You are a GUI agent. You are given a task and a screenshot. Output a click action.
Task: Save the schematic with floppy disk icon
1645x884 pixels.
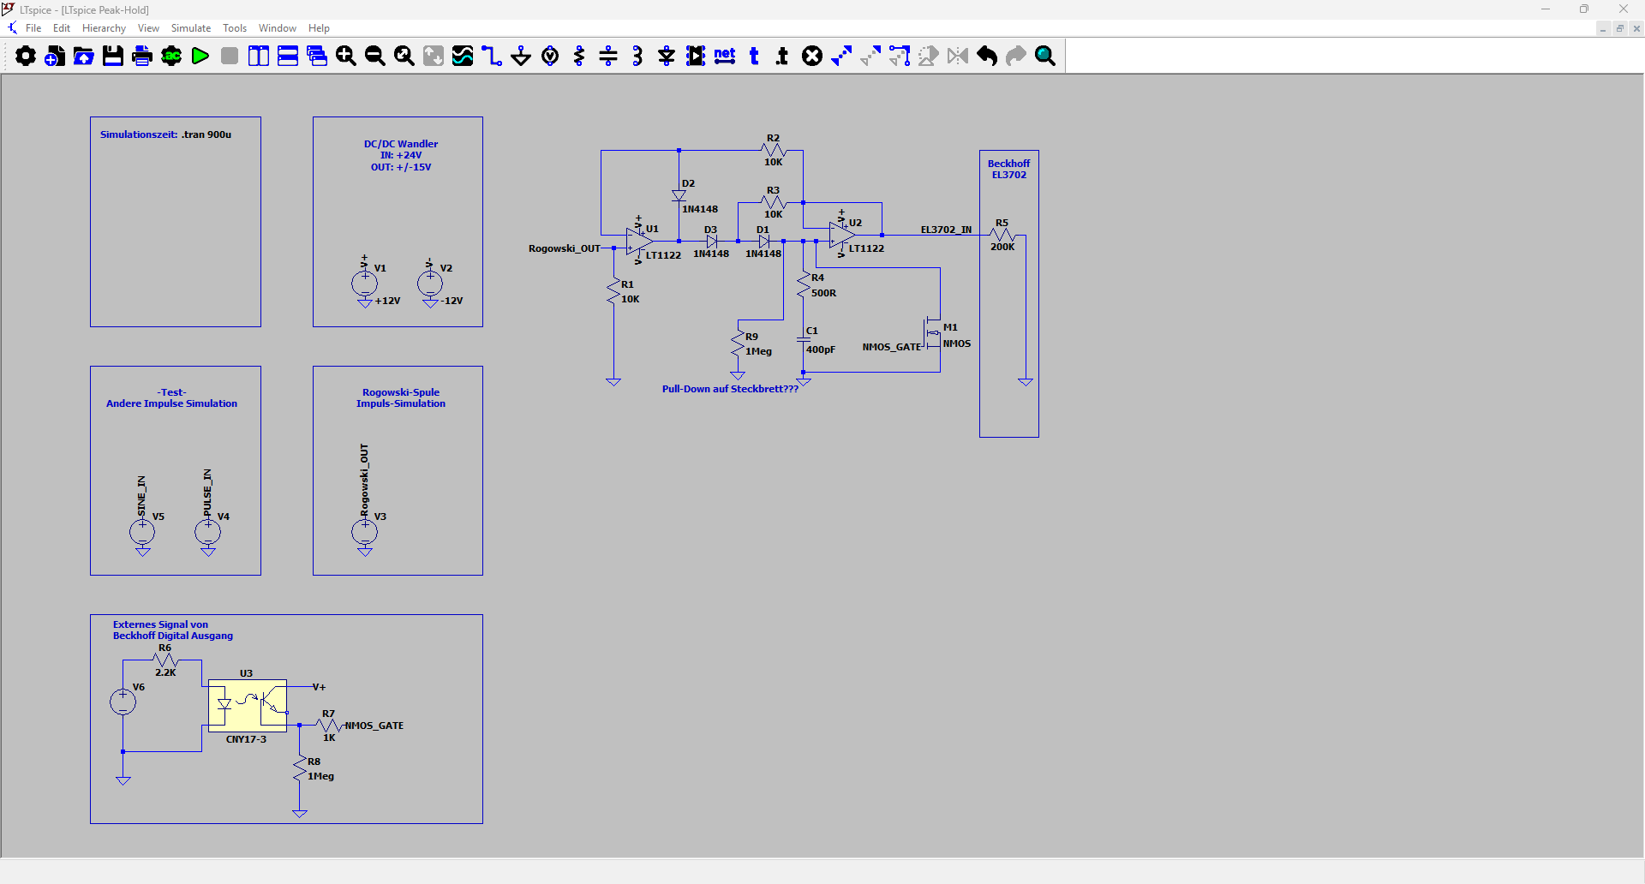pos(113,57)
